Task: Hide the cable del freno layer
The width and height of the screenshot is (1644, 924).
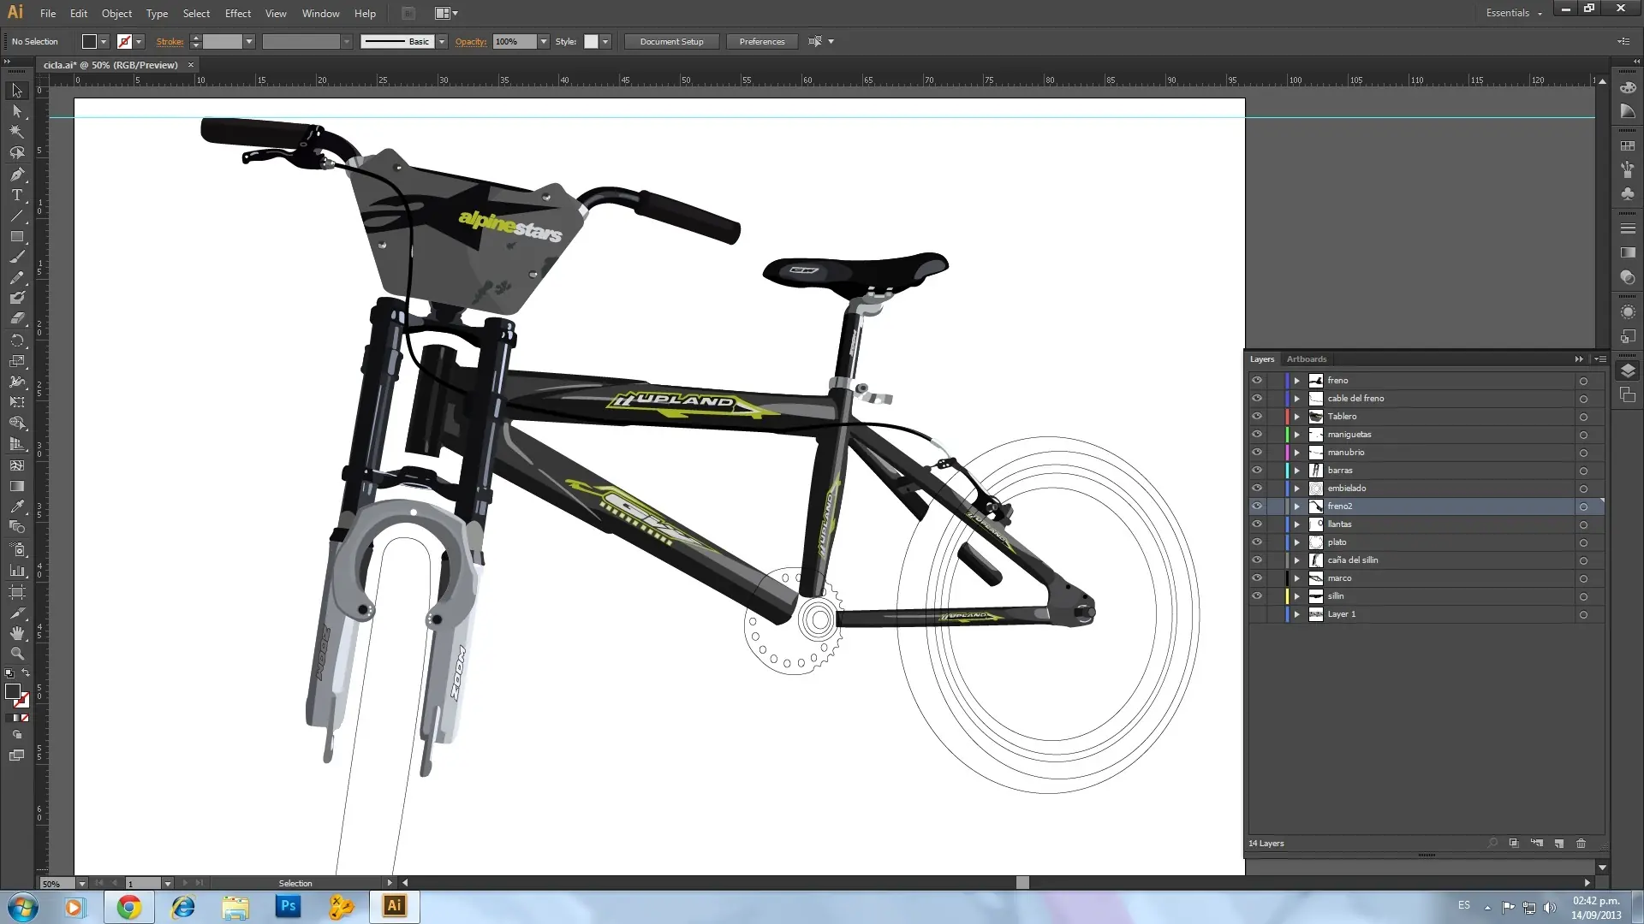Action: [x=1256, y=399]
